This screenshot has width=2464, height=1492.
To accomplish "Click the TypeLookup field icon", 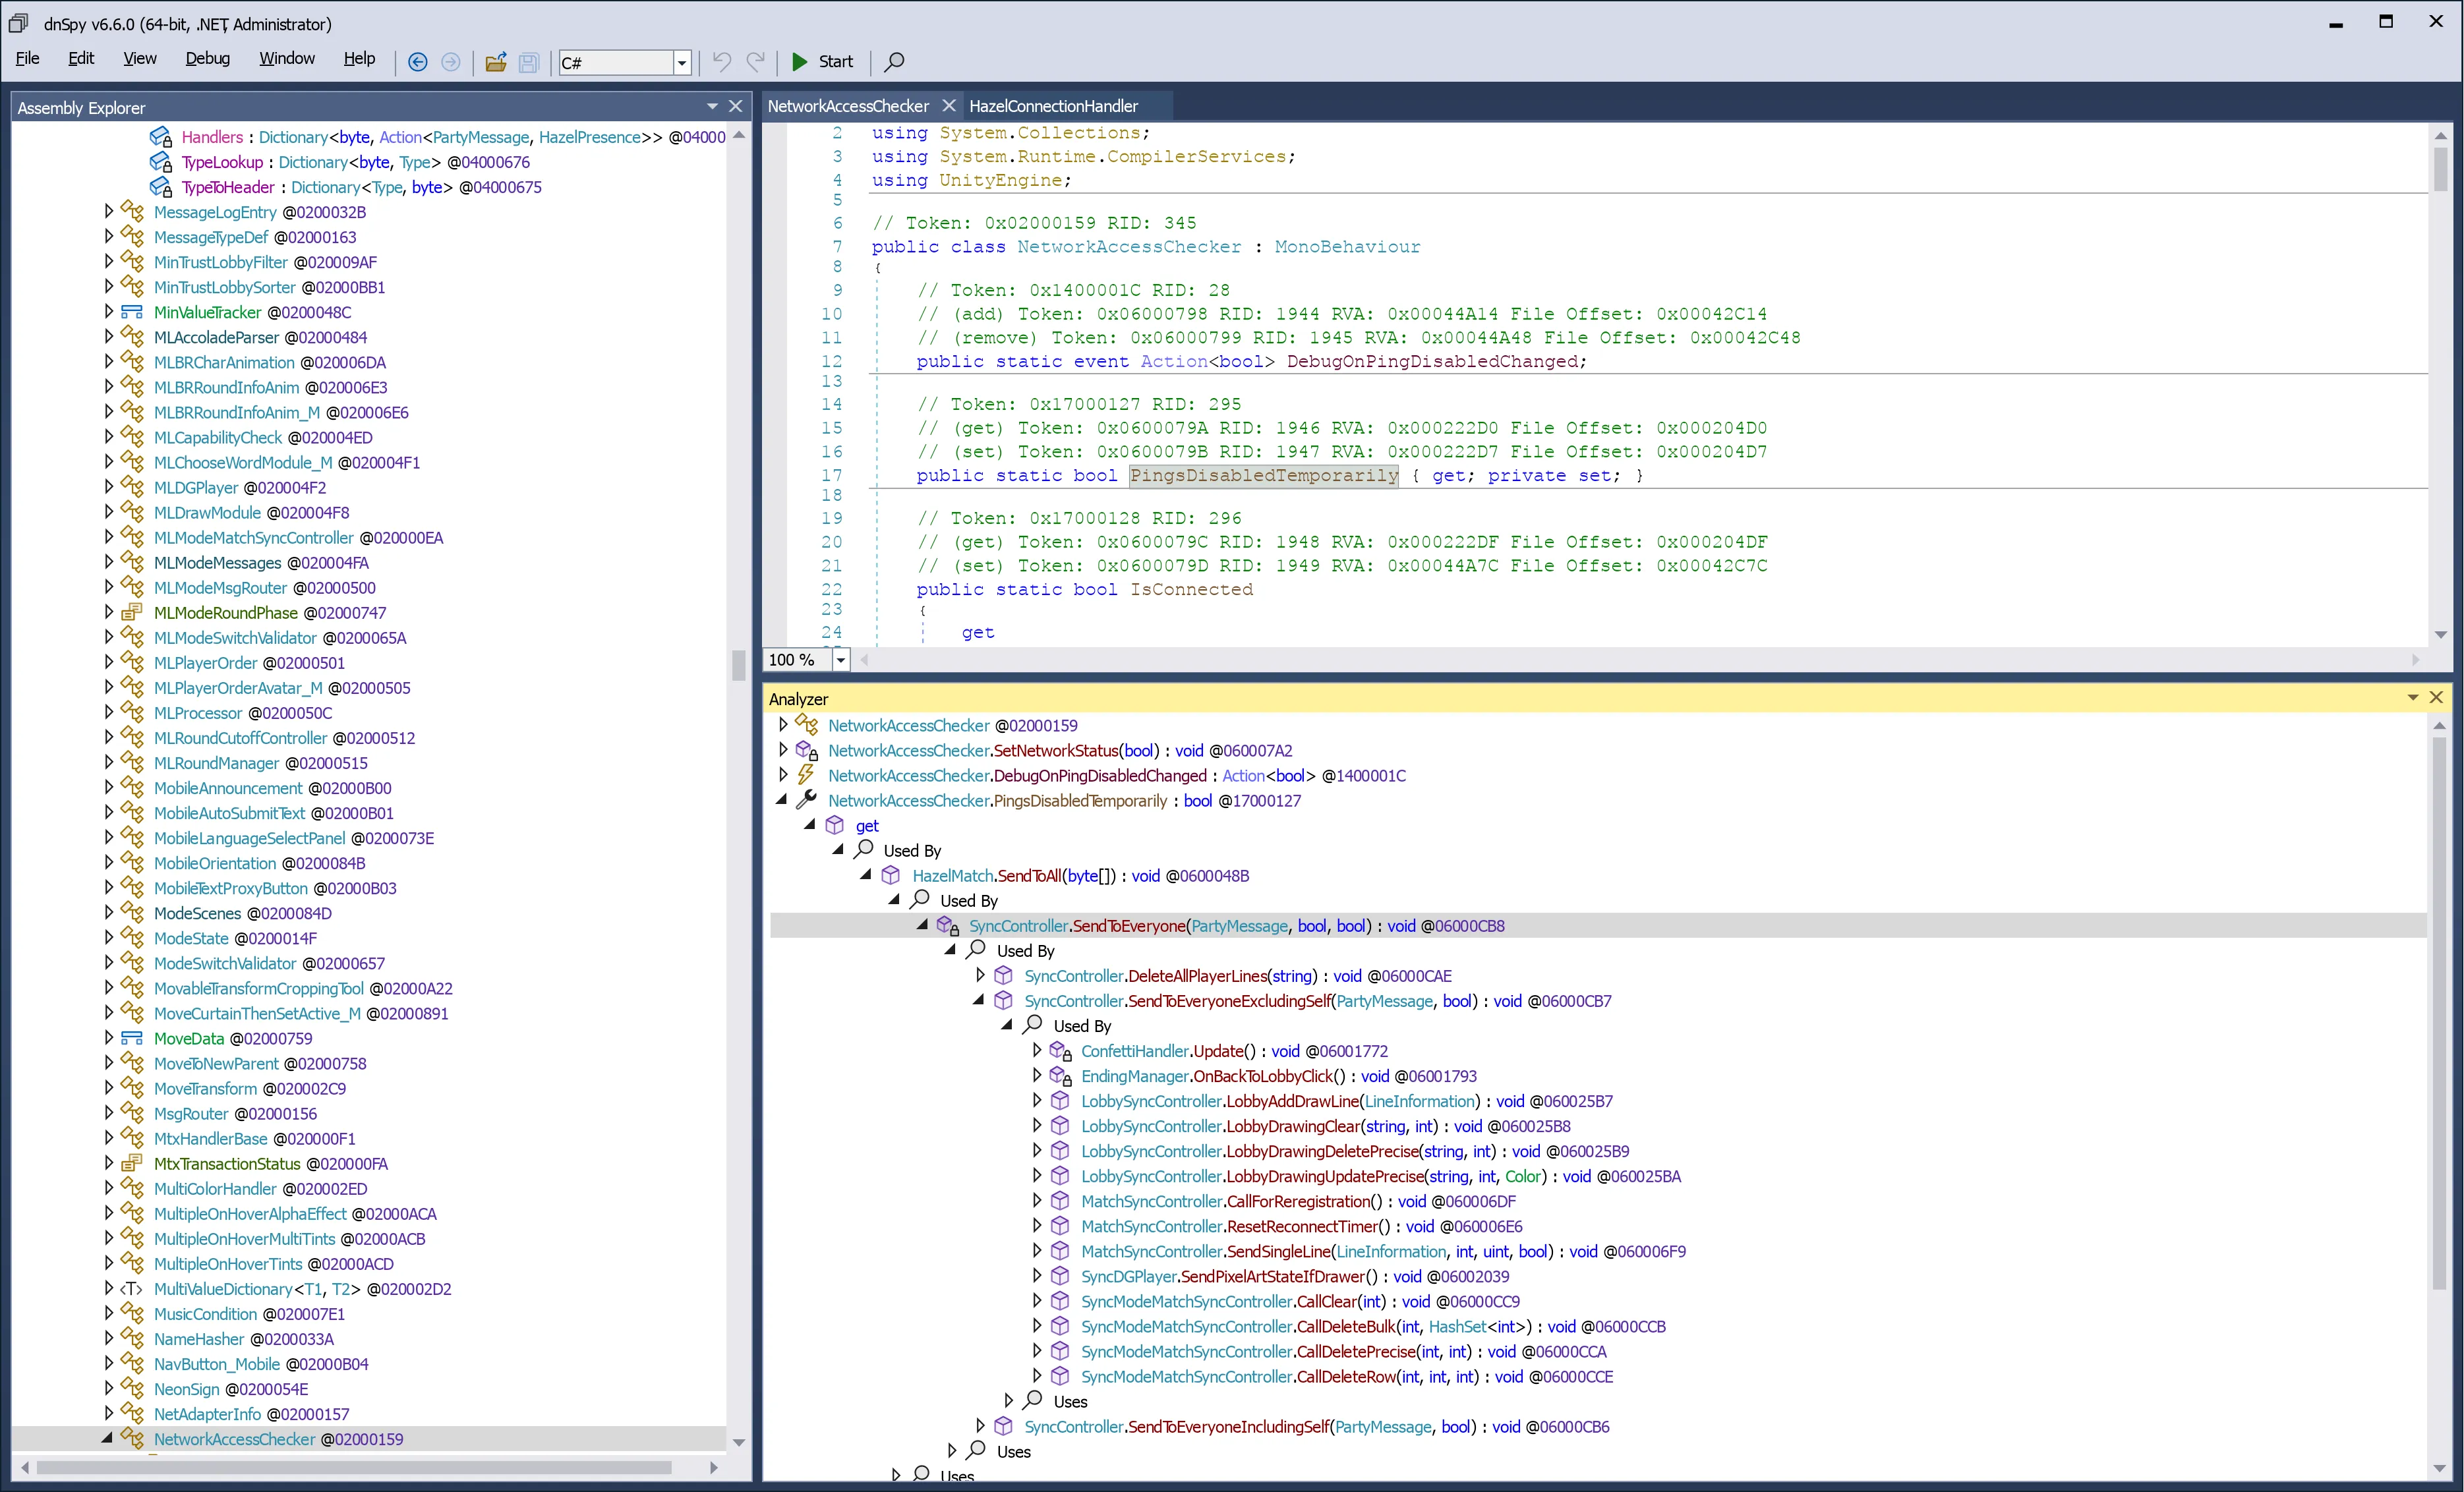I will pos(161,162).
